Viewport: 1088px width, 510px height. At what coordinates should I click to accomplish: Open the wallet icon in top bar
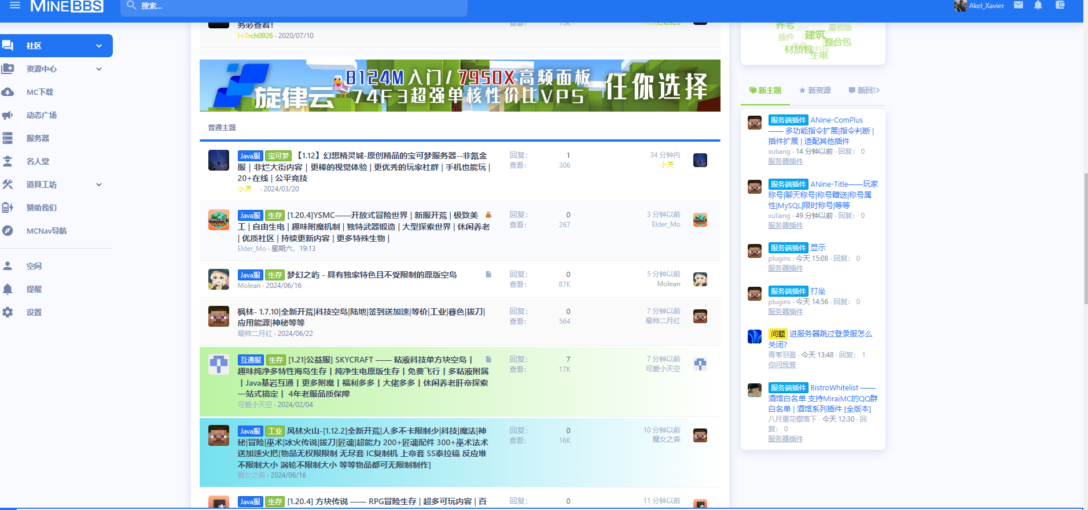coord(1060,5)
